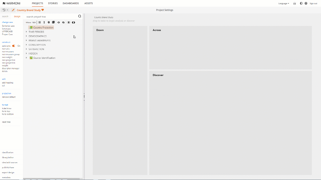Click the horizontal scrollbar below project tree
The width and height of the screenshot is (321, 180).
pos(52,179)
